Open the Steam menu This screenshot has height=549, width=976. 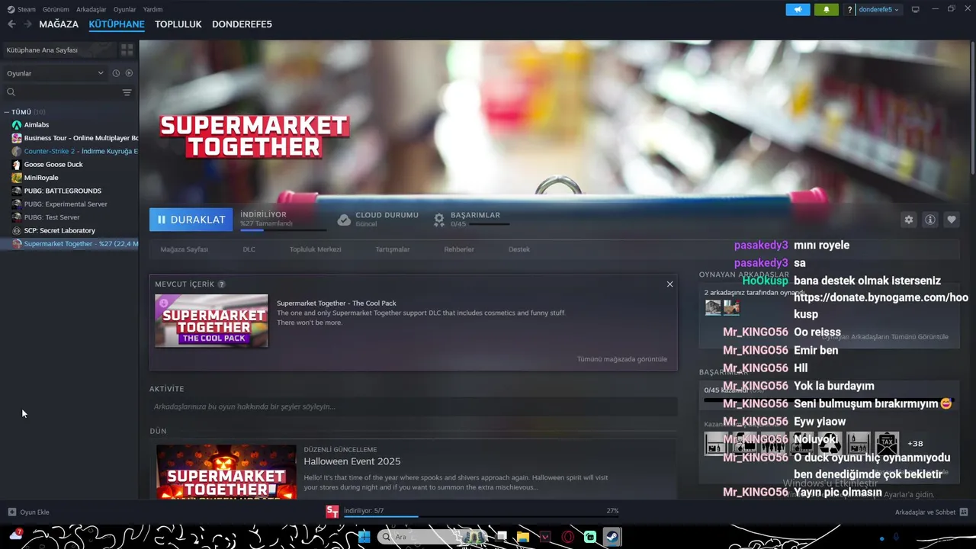click(x=26, y=9)
